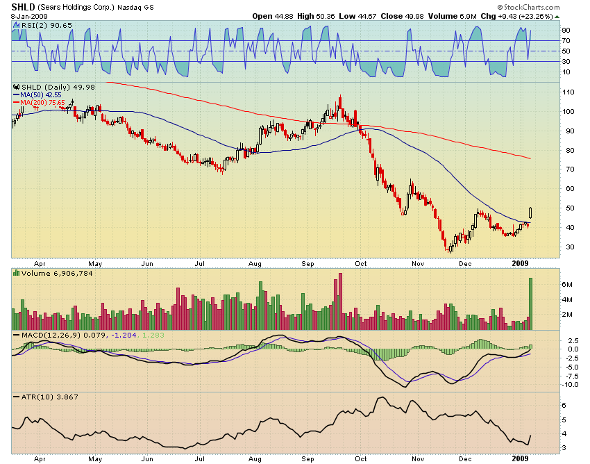590x464 pixels.
Task: Click the blue -1.204 MACD signal value
Action: (123, 335)
